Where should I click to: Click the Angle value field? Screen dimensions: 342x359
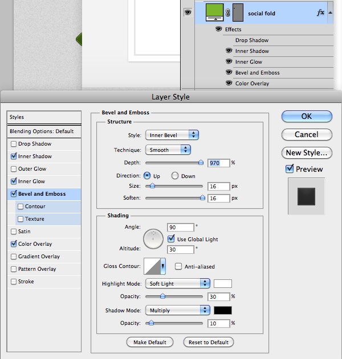[x=181, y=227]
